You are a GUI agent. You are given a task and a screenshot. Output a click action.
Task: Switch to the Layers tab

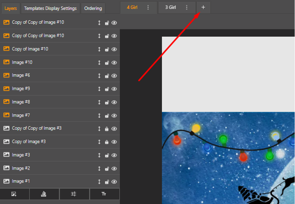pos(11,8)
